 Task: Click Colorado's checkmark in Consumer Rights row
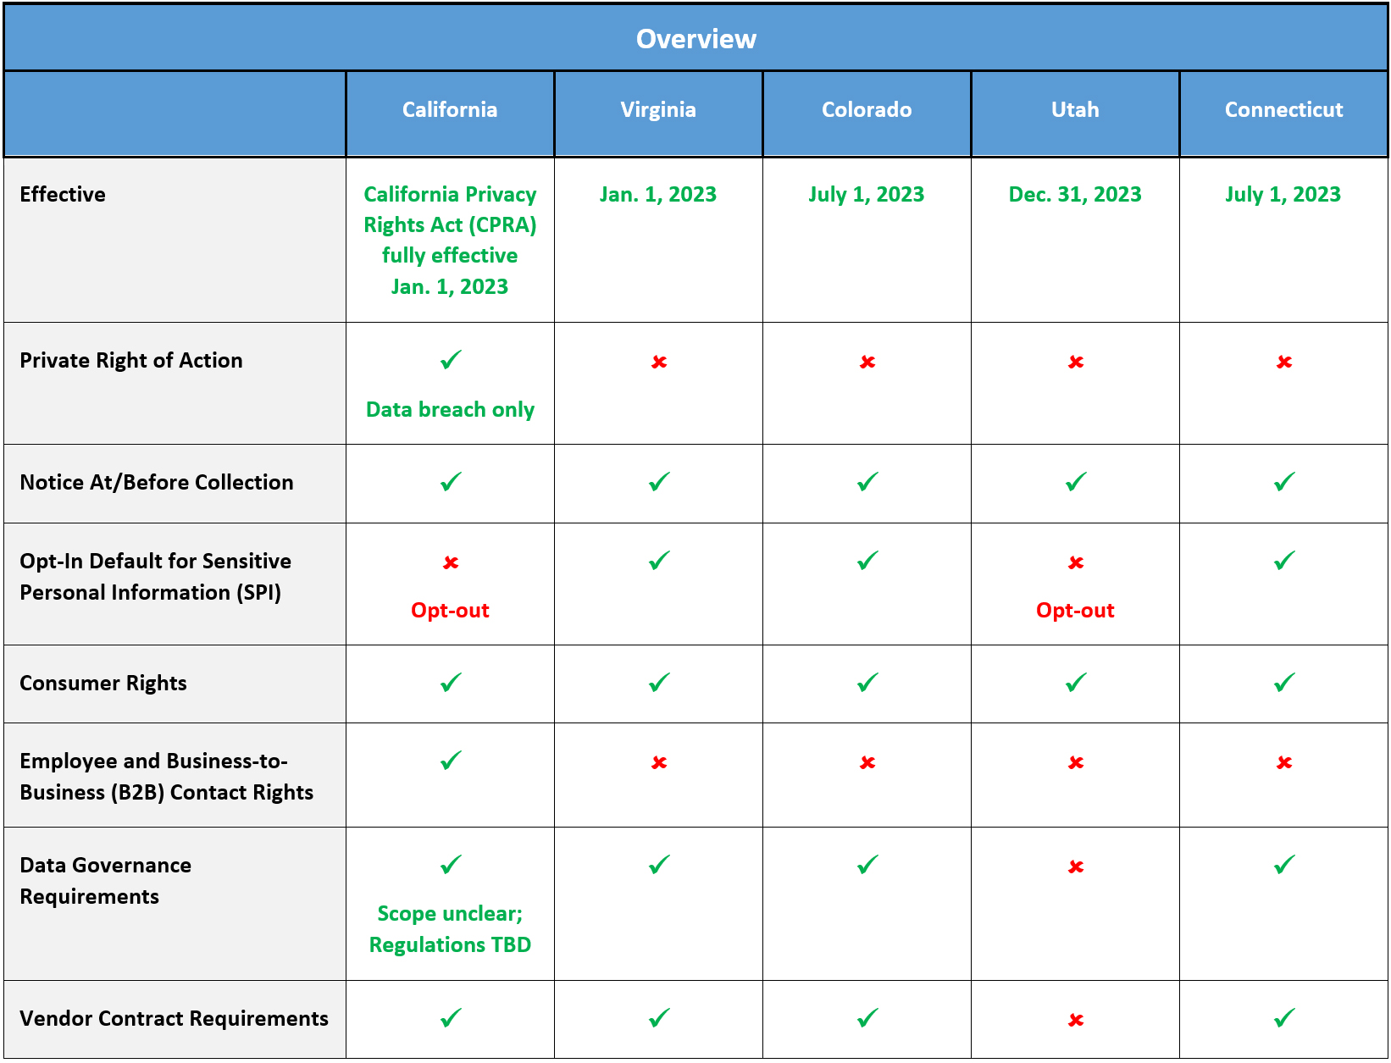click(867, 683)
